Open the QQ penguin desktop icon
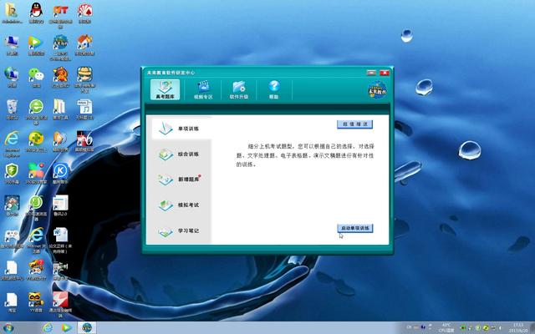The image size is (535, 334). [36, 13]
